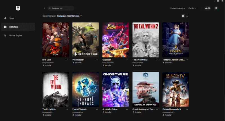Expand the Comprado recentemente sort dropdown
Viewport: 225px width, 121px height.
point(69,16)
